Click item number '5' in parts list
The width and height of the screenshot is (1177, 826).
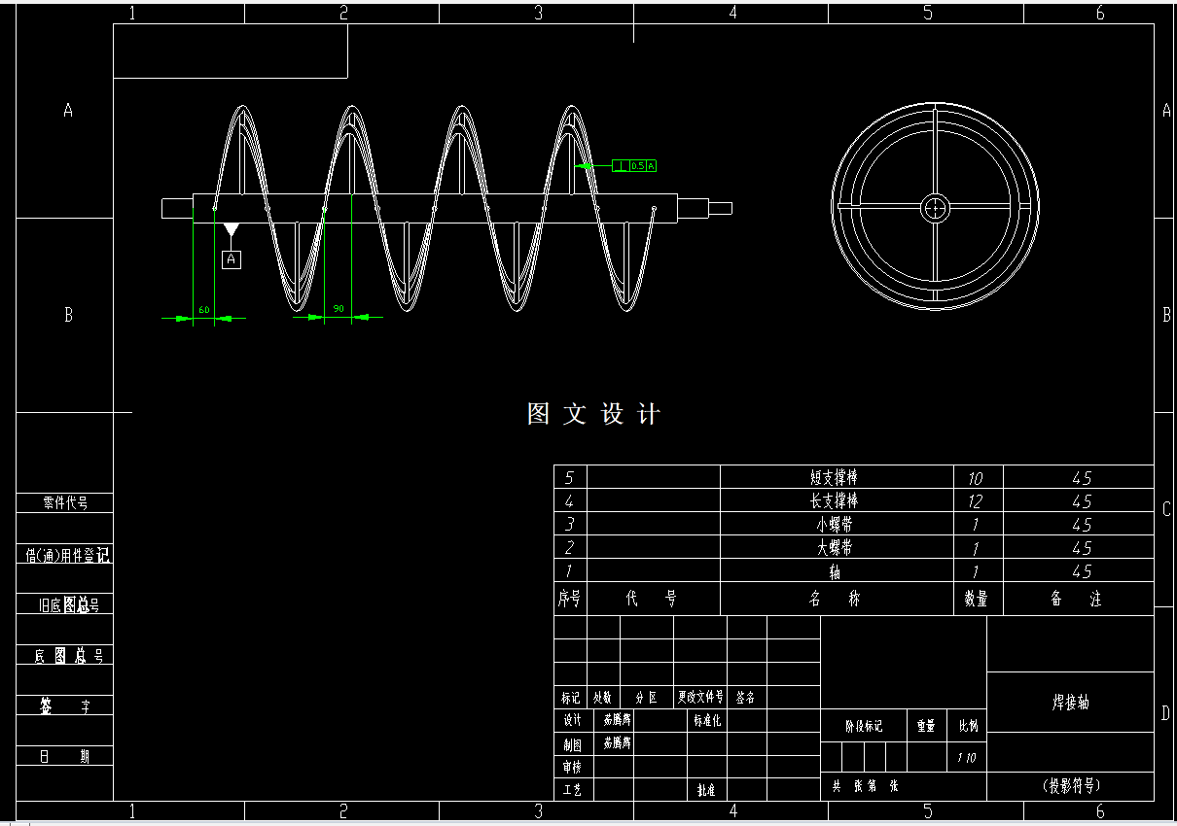[x=570, y=478]
